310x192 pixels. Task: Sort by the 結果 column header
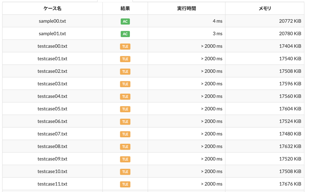pyautogui.click(x=125, y=8)
